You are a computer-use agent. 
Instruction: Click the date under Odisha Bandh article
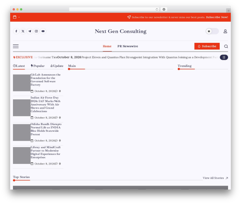tap(43, 141)
